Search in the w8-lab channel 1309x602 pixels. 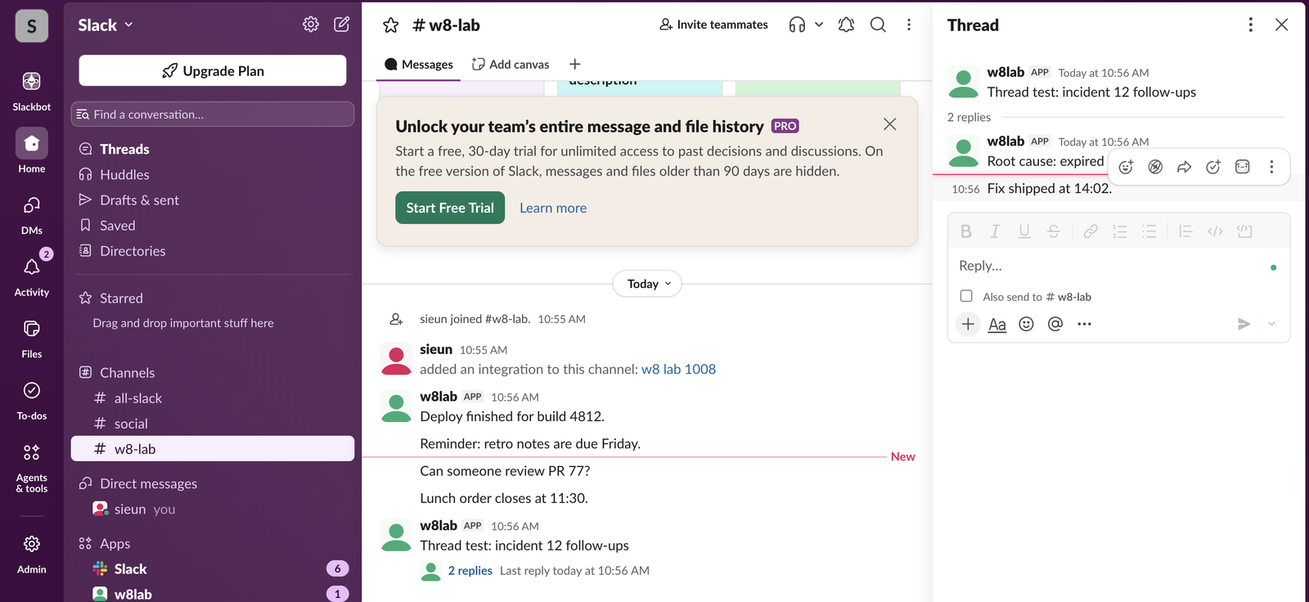878,25
